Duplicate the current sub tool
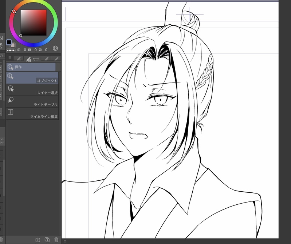The width and height of the screenshot is (291, 244). click(x=47, y=240)
